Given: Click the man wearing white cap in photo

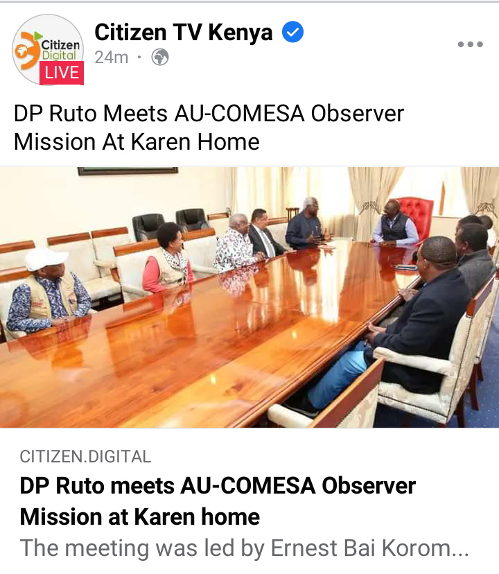Looking at the screenshot, I should click(x=48, y=291).
